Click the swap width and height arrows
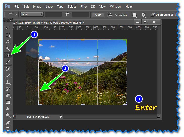 (x=67, y=15)
